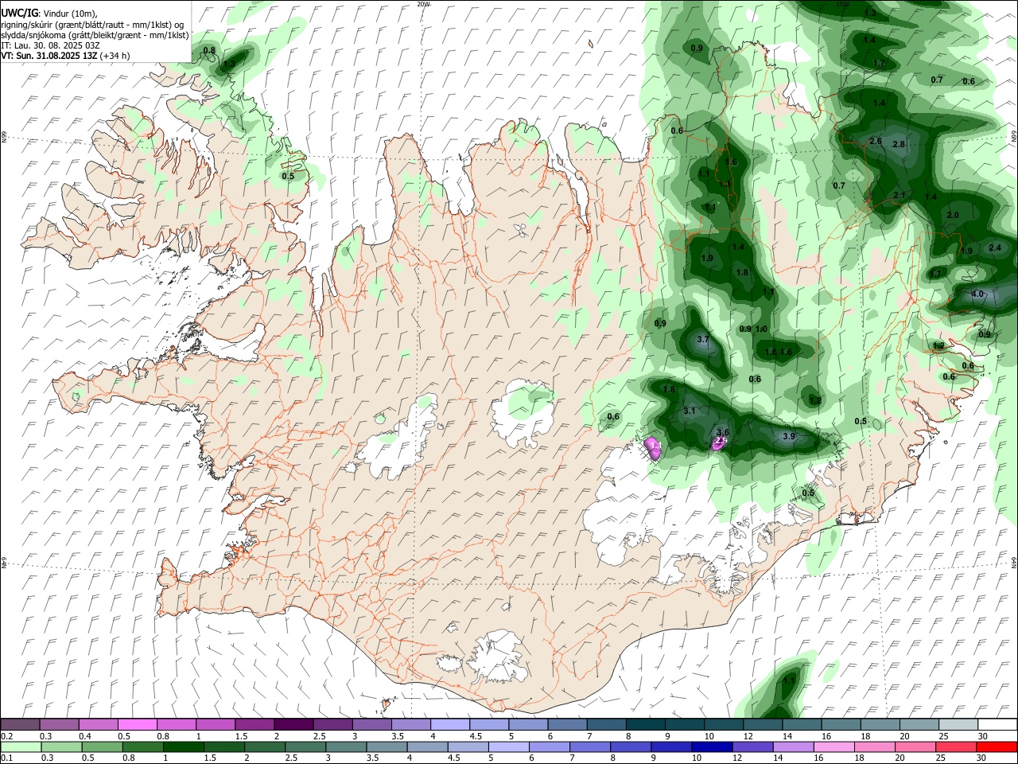Click the 2.8 precipitation value on the map

click(899, 144)
